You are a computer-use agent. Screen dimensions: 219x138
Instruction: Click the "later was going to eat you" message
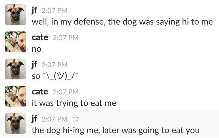pos(116,130)
